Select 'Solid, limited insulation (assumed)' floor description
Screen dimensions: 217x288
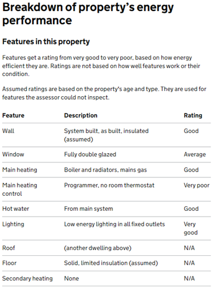(x=111, y=263)
